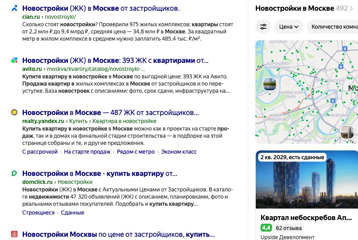358x240 pixels.
Task: Follow the Рядом с метро sitelink
Action: pyautogui.click(x=136, y=152)
